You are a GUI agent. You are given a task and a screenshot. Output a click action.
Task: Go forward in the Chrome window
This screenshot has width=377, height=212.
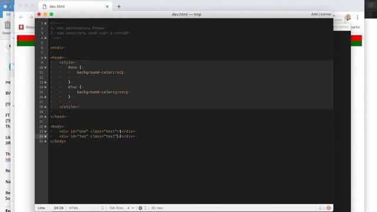[31, 17]
